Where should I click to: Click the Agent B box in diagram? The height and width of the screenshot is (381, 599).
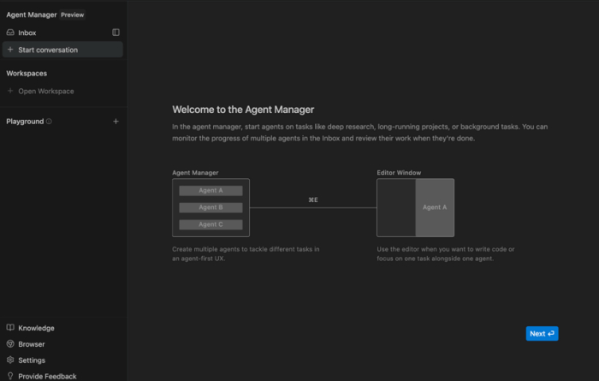point(211,207)
